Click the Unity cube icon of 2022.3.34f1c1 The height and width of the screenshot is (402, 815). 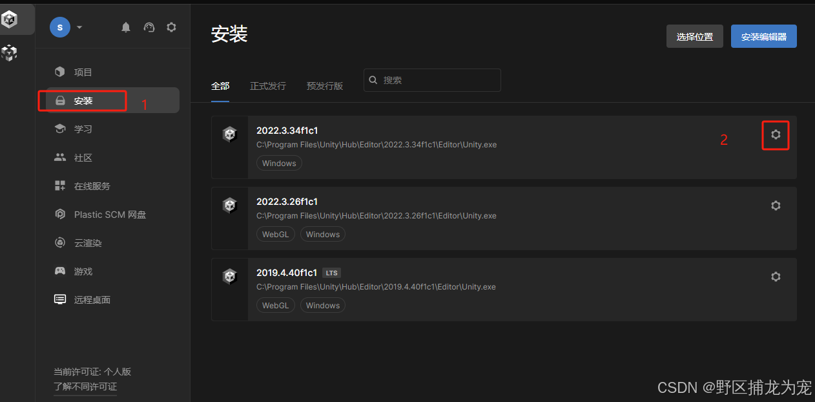(230, 134)
